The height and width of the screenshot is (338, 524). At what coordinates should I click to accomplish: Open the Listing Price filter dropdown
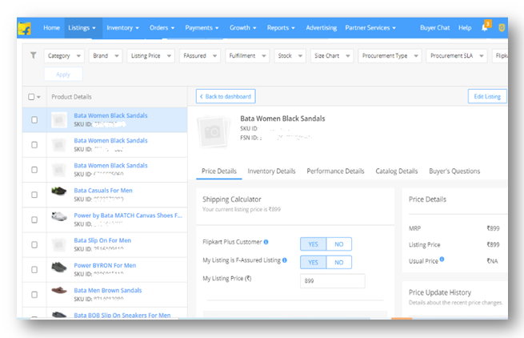(x=150, y=55)
